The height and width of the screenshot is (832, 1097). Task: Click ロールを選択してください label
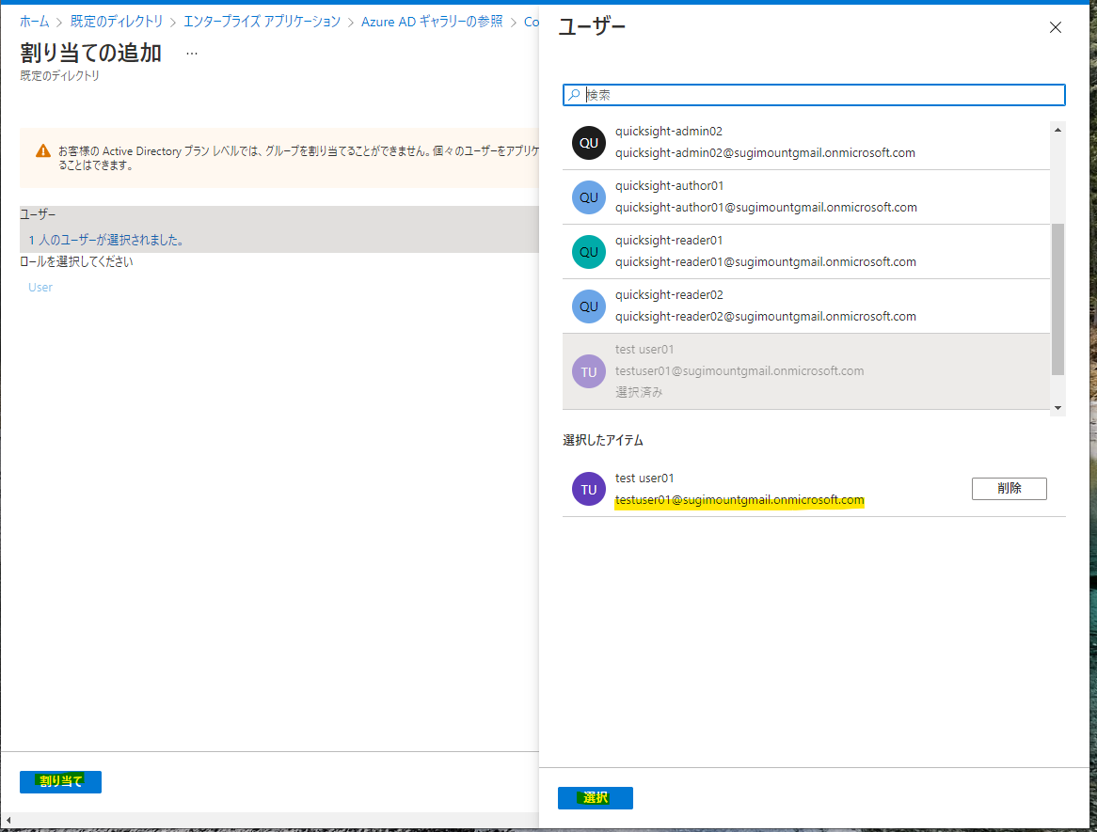[x=76, y=261]
